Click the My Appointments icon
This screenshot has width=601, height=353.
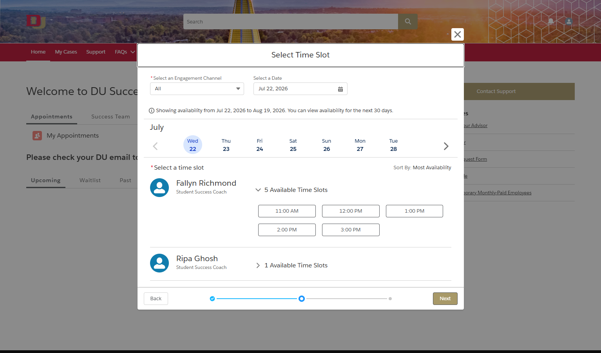point(37,136)
